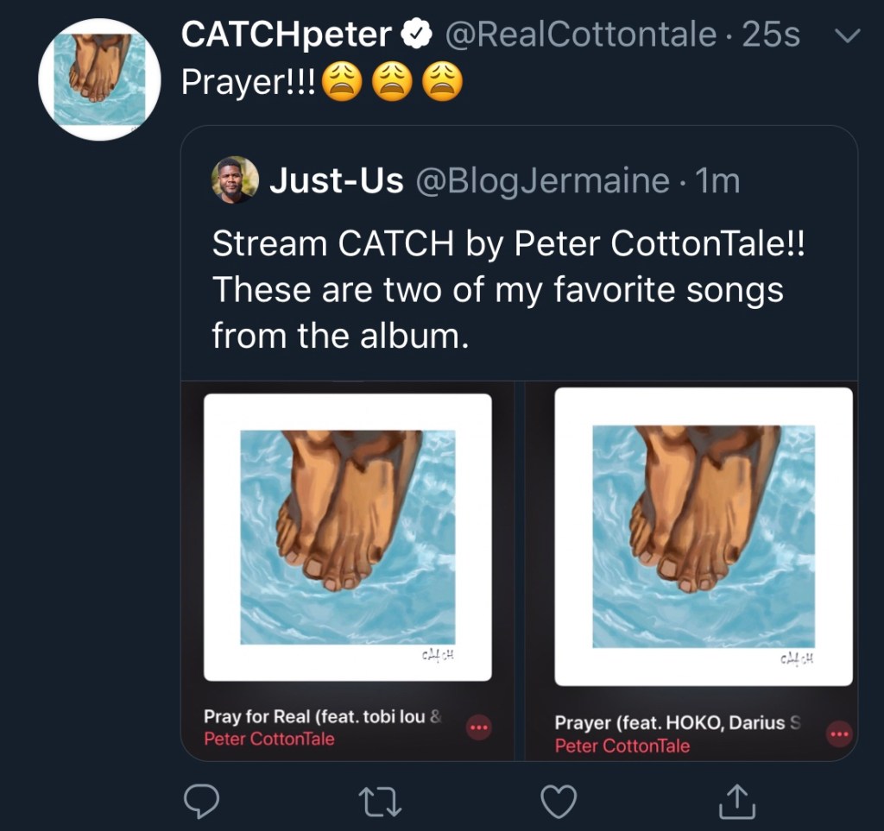Image resolution: width=884 pixels, height=831 pixels.
Task: Click the Just-Us small profile picture
Action: click(x=234, y=180)
